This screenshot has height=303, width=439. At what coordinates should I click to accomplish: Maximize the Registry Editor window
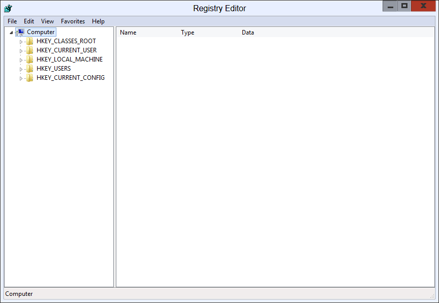[x=404, y=6]
